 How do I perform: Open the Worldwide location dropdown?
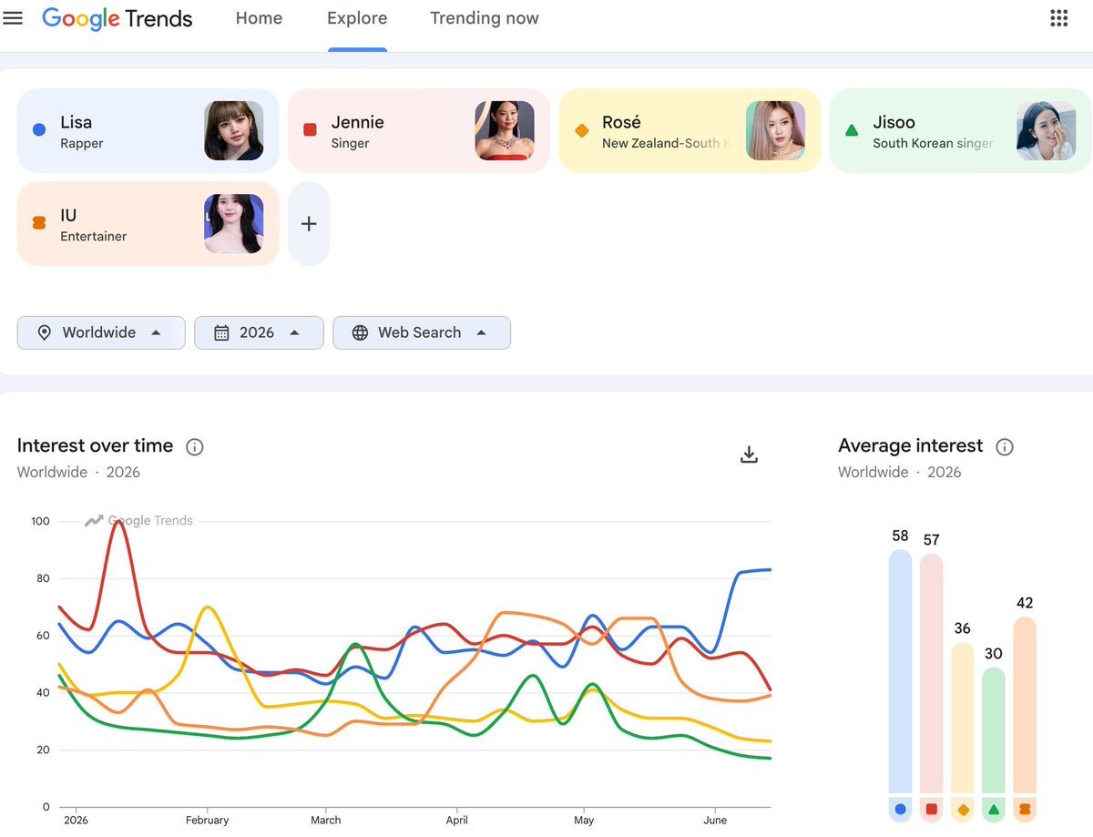(x=101, y=332)
